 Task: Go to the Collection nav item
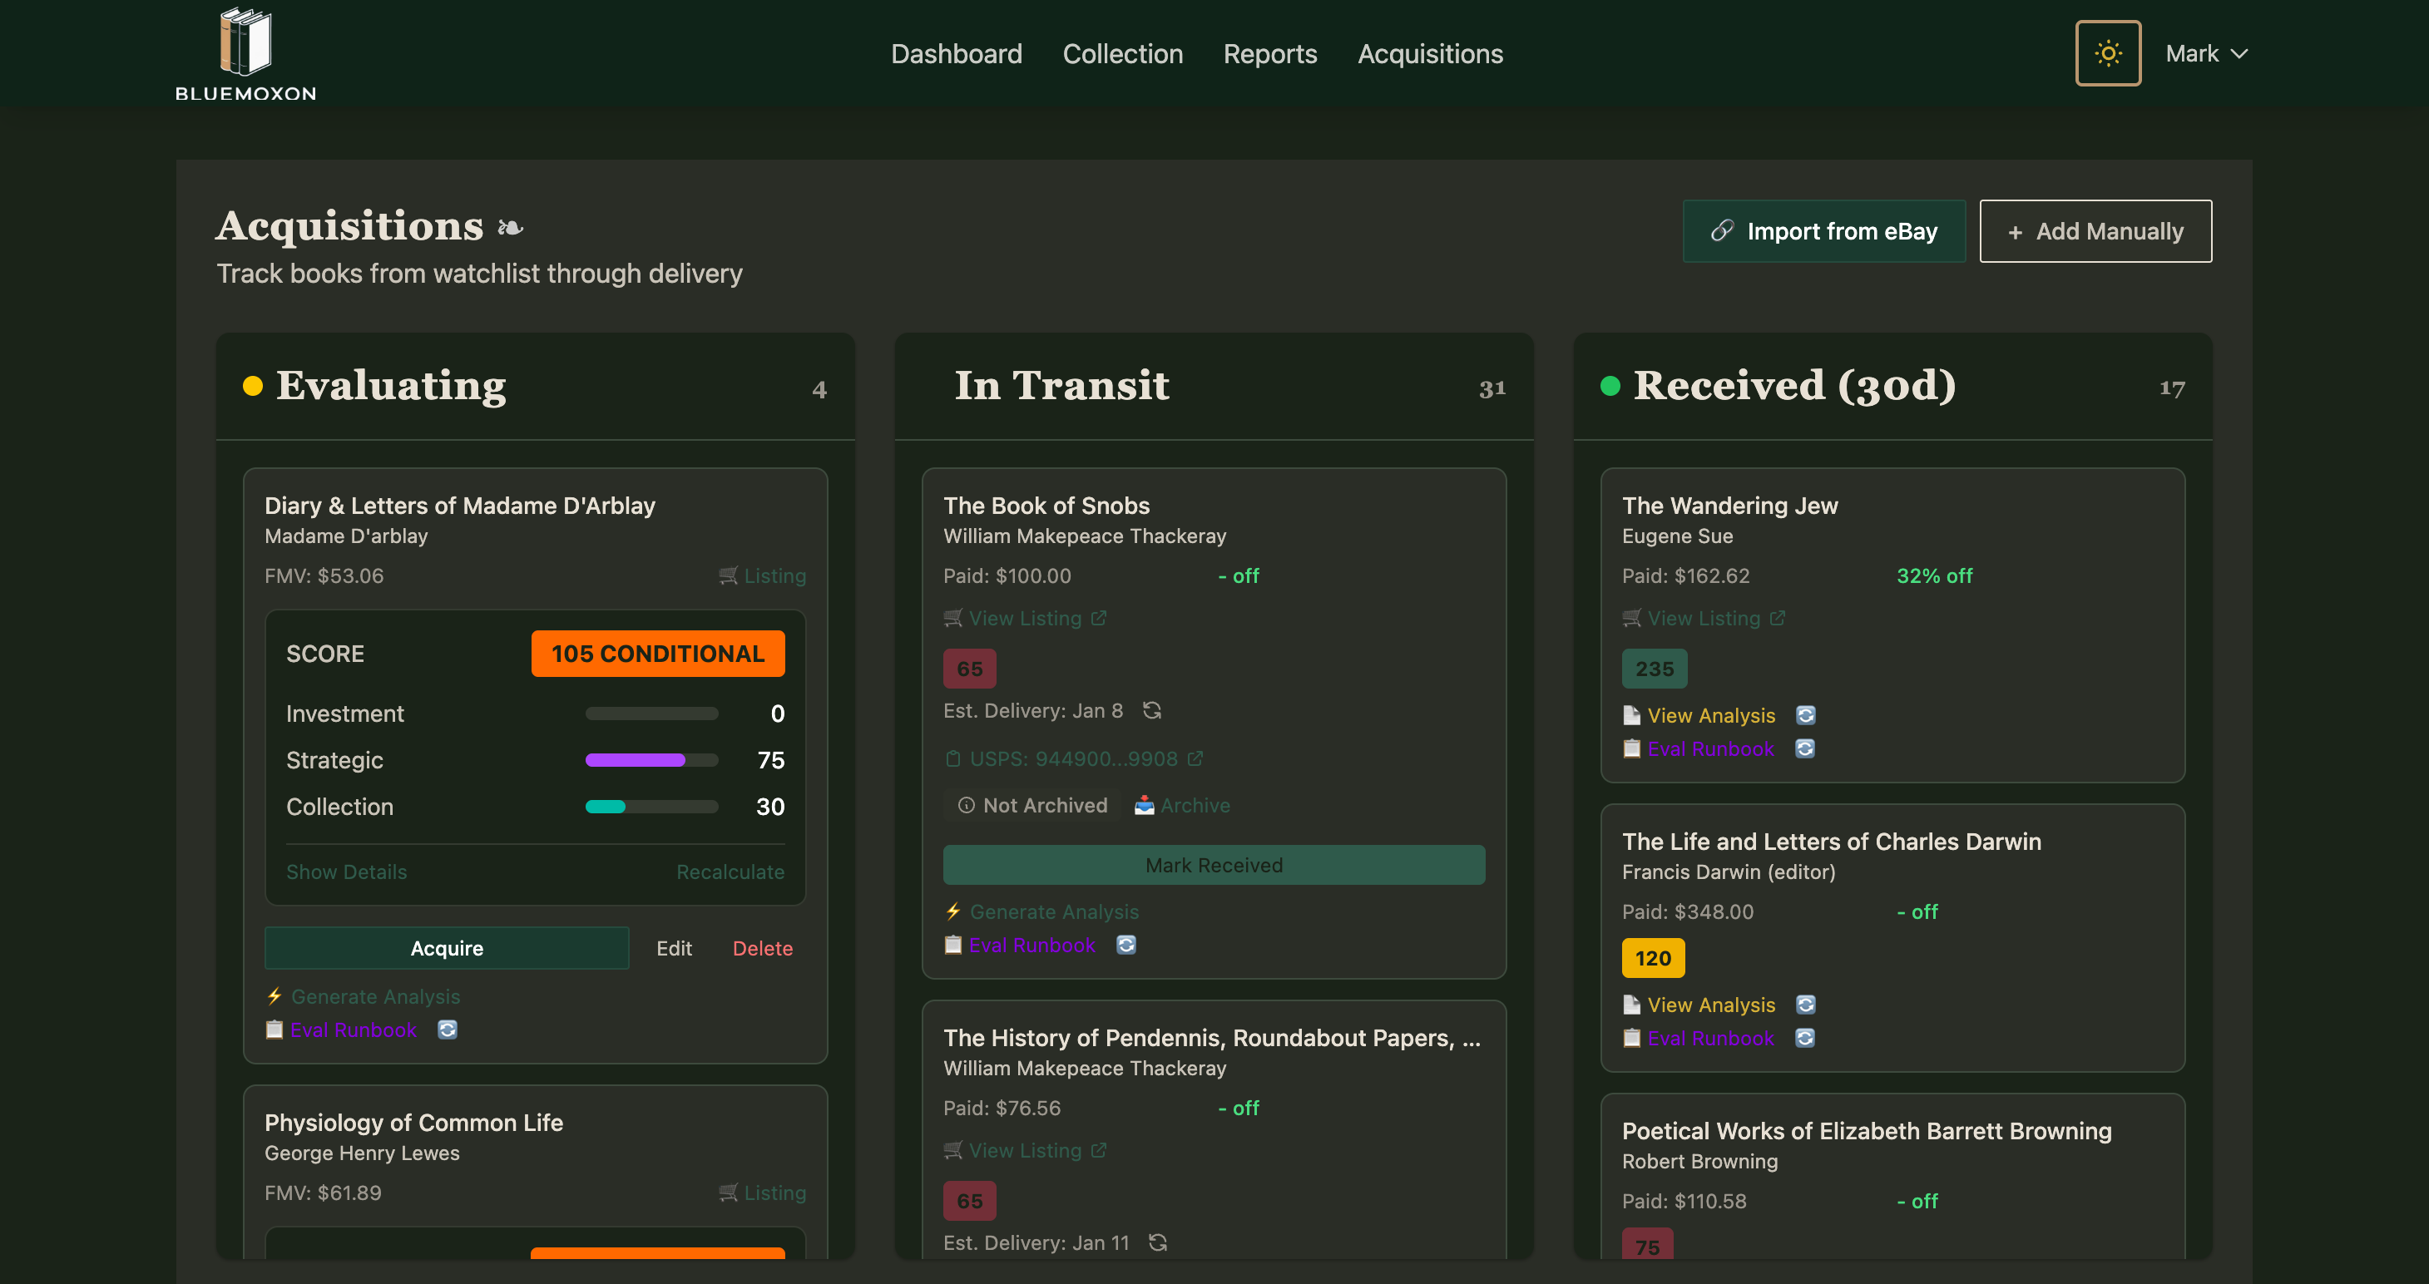(x=1122, y=54)
